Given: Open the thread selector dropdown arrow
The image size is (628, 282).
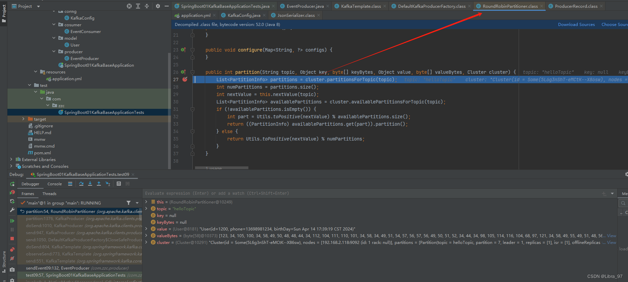Looking at the screenshot, I should (x=137, y=203).
